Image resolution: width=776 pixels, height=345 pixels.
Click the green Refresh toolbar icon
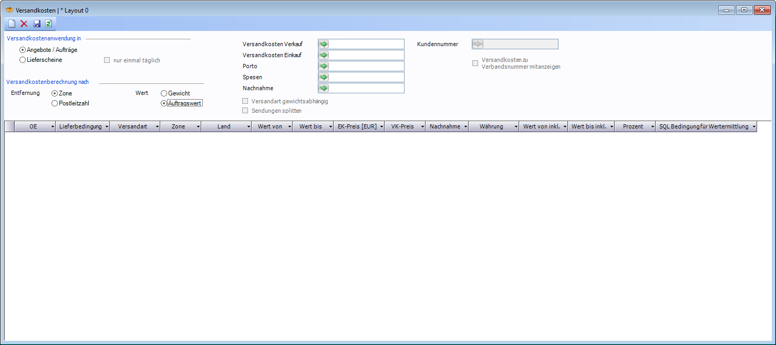pyautogui.click(x=49, y=24)
